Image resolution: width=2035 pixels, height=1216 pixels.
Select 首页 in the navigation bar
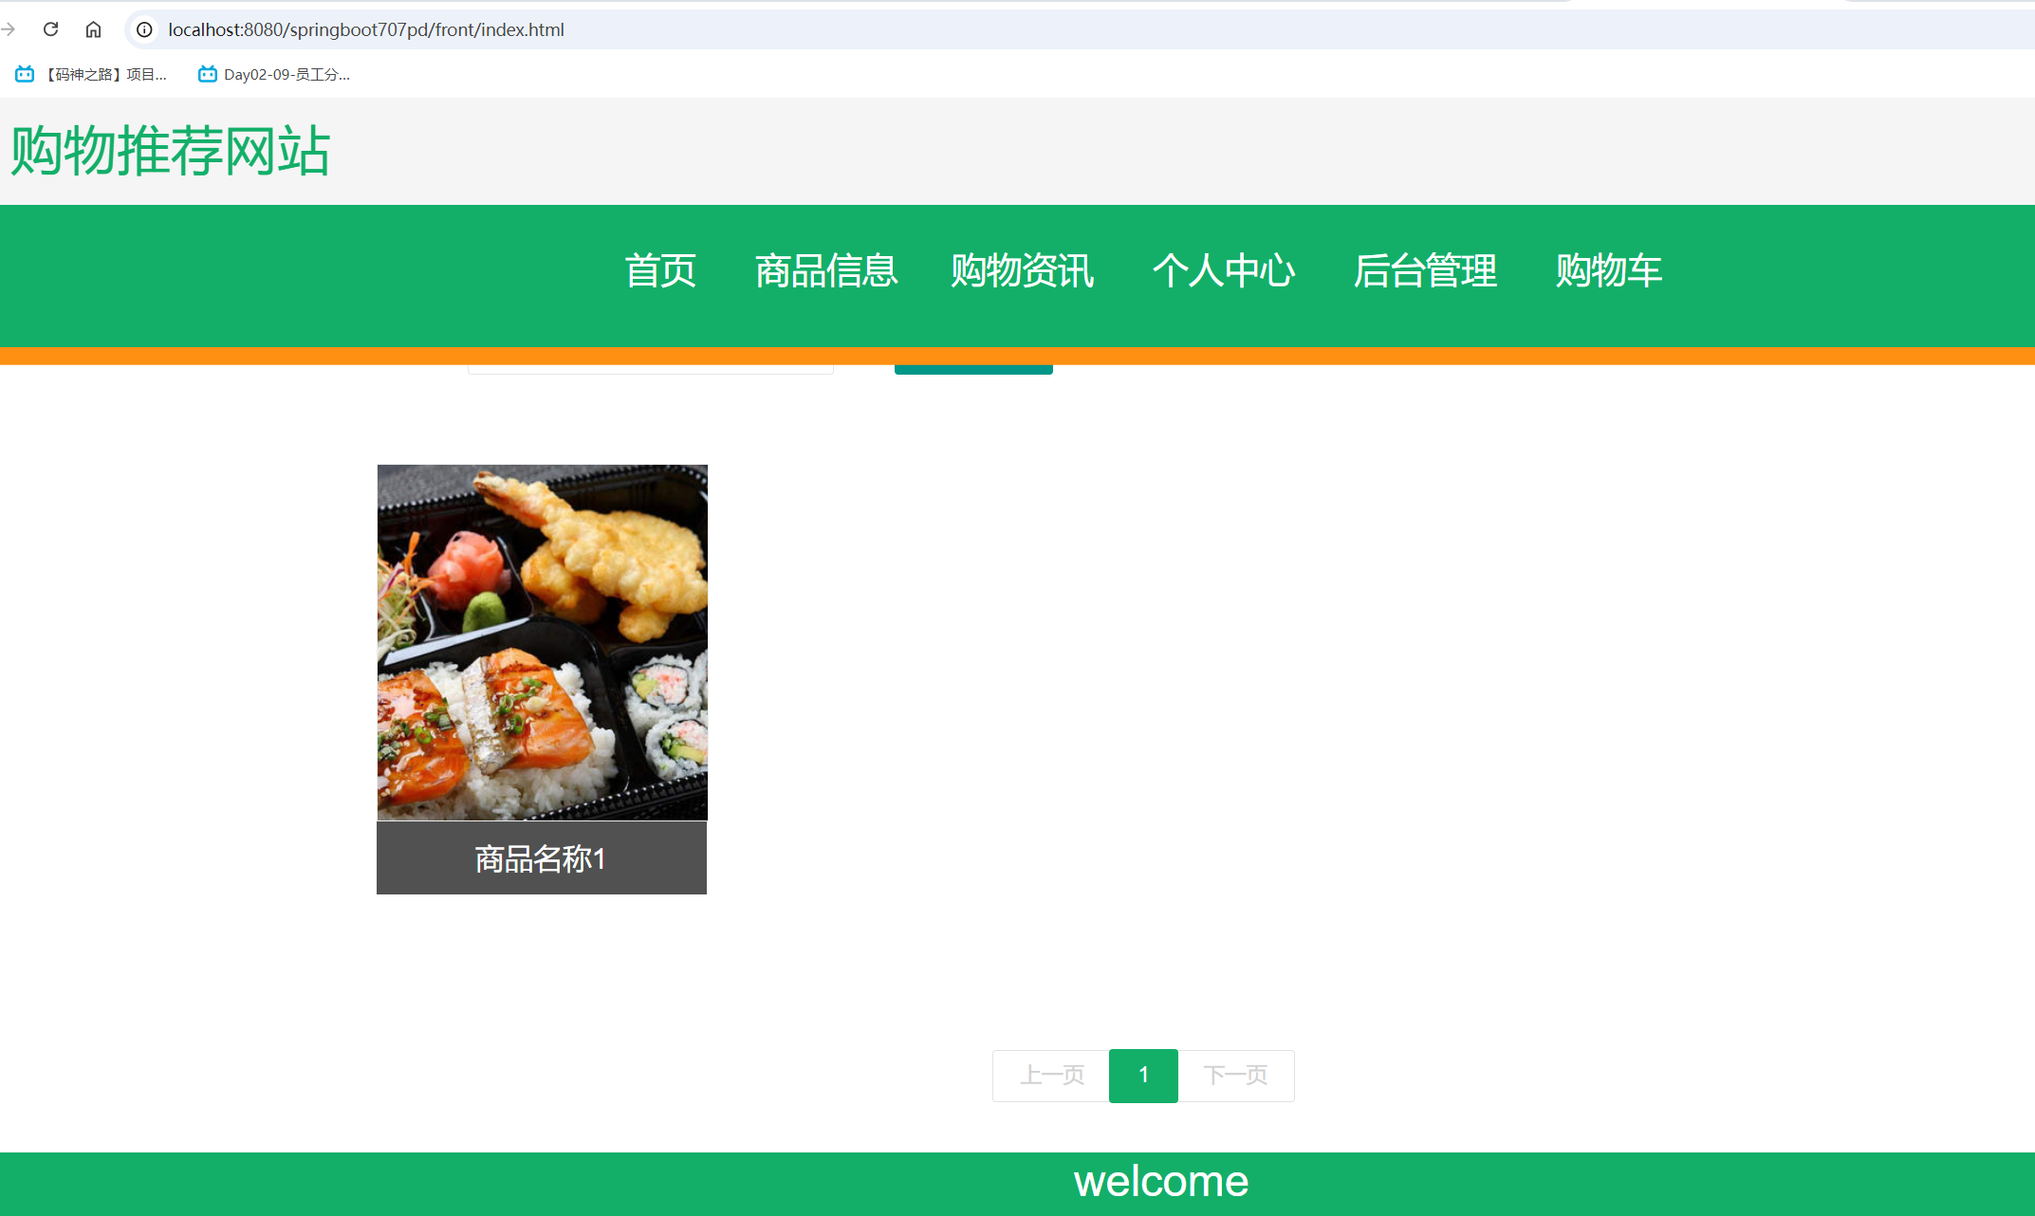click(661, 272)
